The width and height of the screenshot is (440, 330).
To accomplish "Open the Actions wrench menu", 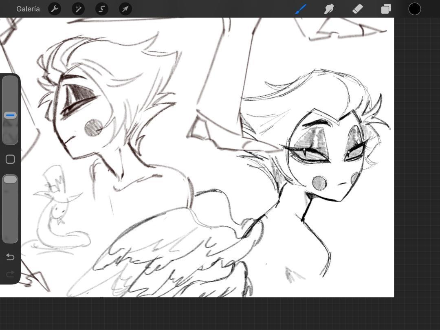I will pyautogui.click(x=55, y=9).
